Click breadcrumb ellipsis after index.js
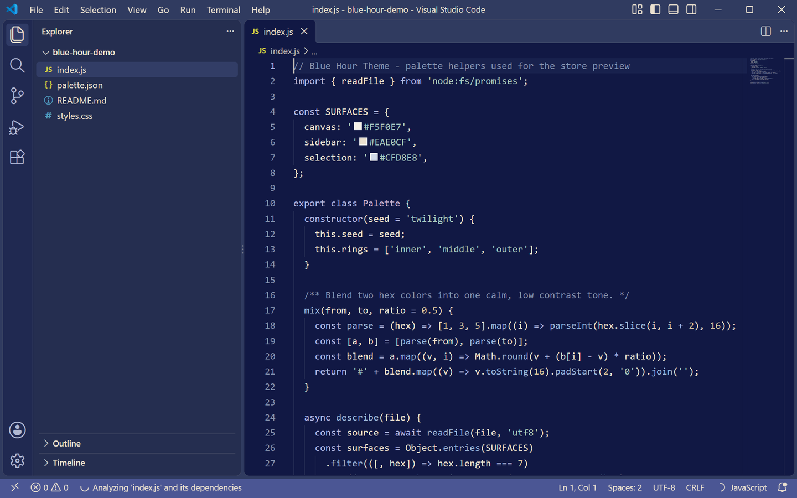Image resolution: width=797 pixels, height=498 pixels. pos(314,51)
